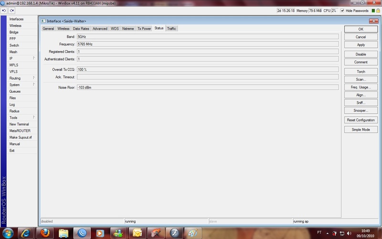Click the Snooper... button

pos(361,111)
